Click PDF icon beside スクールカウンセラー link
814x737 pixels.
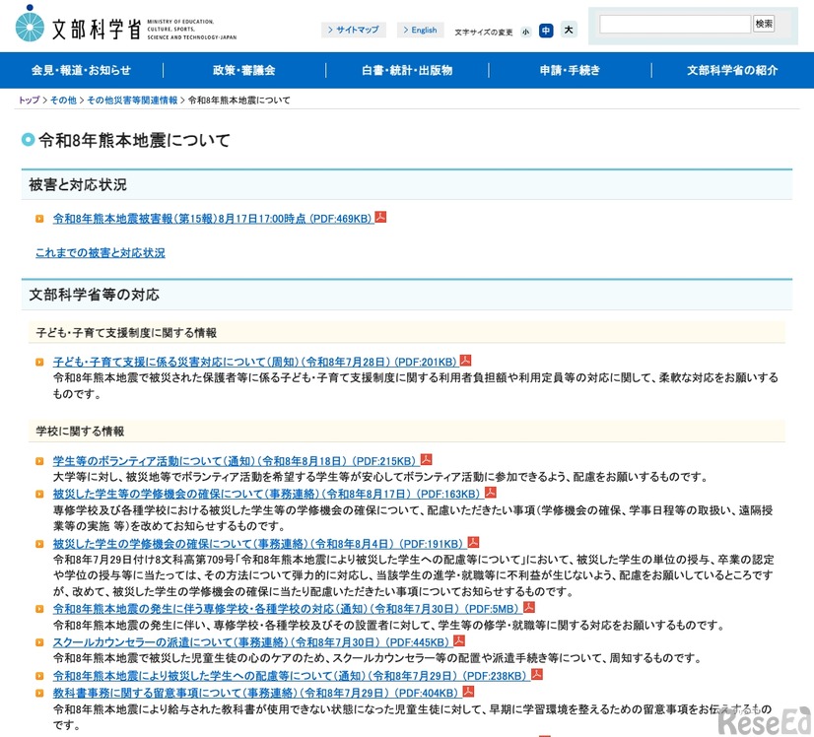[459, 640]
